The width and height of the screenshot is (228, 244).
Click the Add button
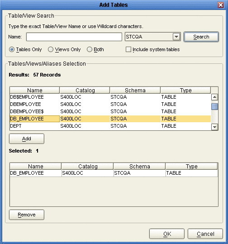(x=27, y=139)
